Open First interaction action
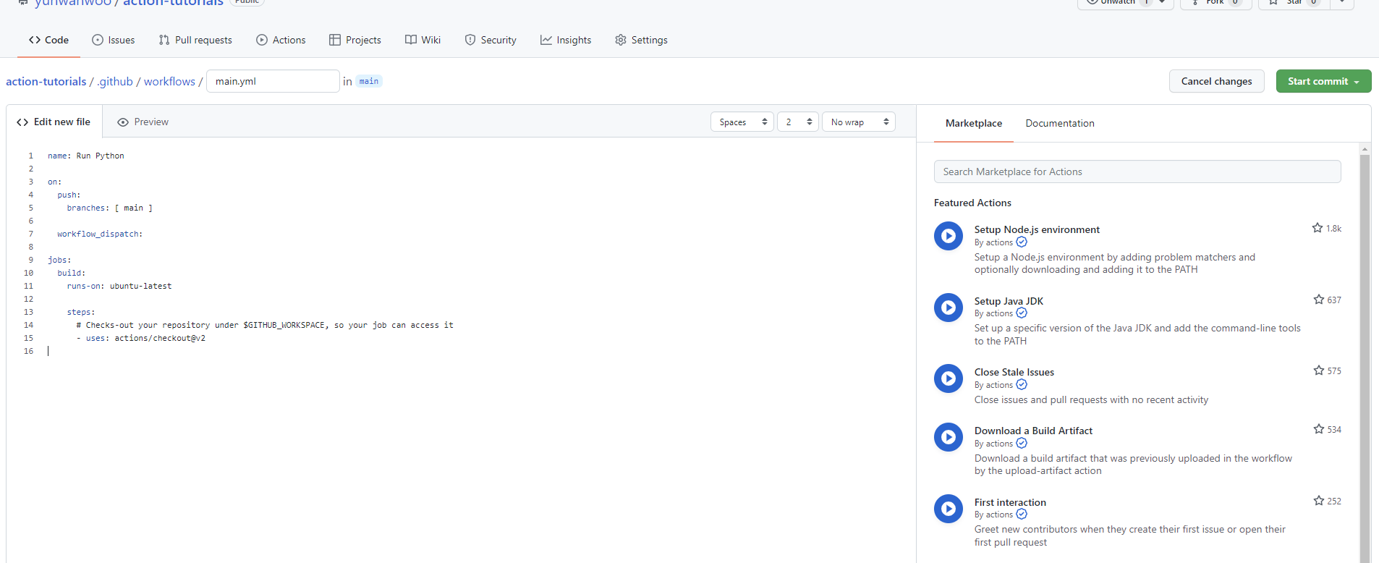The width and height of the screenshot is (1379, 563). tap(1010, 502)
